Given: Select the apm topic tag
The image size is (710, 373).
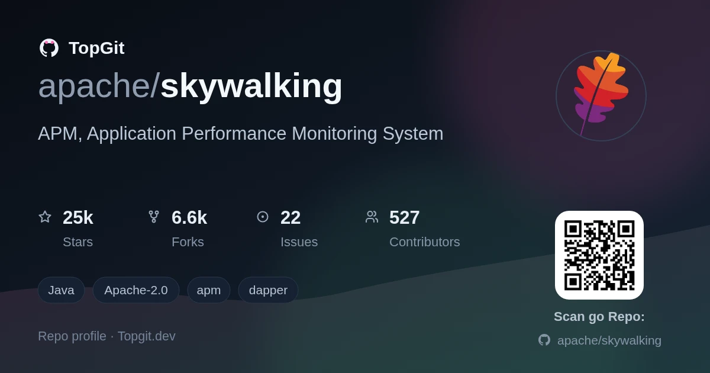Looking at the screenshot, I should tap(209, 290).
